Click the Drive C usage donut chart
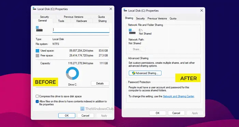Screen dimensions: 239x127 pos(72,73)
